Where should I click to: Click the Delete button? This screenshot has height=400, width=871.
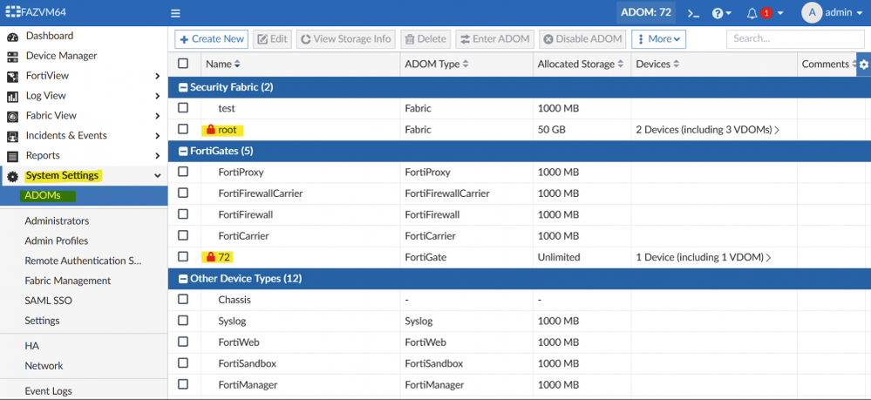click(425, 39)
